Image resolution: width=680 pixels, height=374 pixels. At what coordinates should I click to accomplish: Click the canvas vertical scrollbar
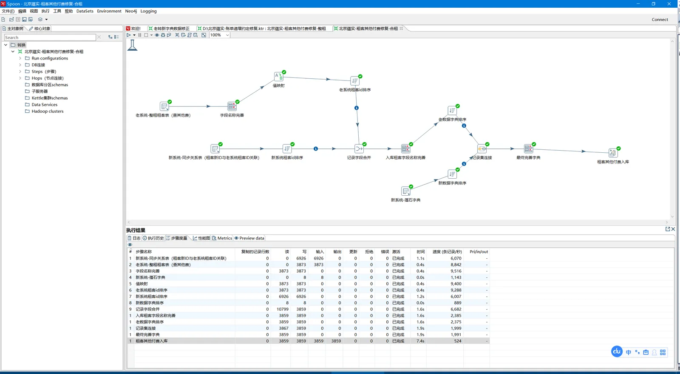pyautogui.click(x=672, y=129)
